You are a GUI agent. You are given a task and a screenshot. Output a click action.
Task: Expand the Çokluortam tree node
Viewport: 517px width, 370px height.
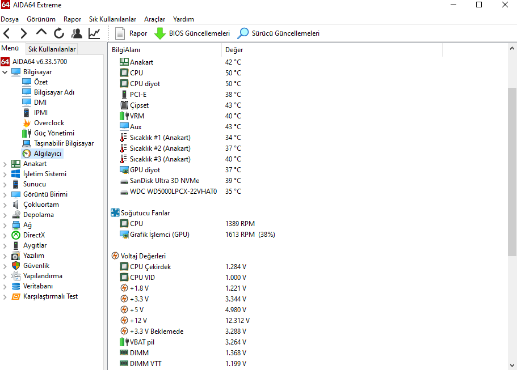[x=5, y=205]
